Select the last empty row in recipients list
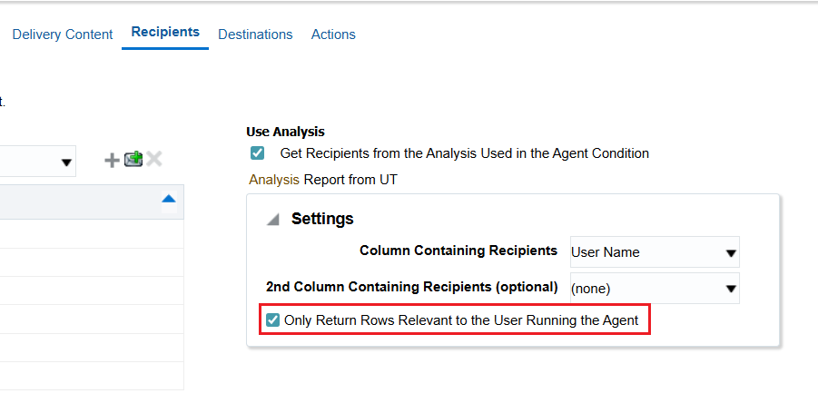818x413 pixels. pyautogui.click(x=92, y=376)
